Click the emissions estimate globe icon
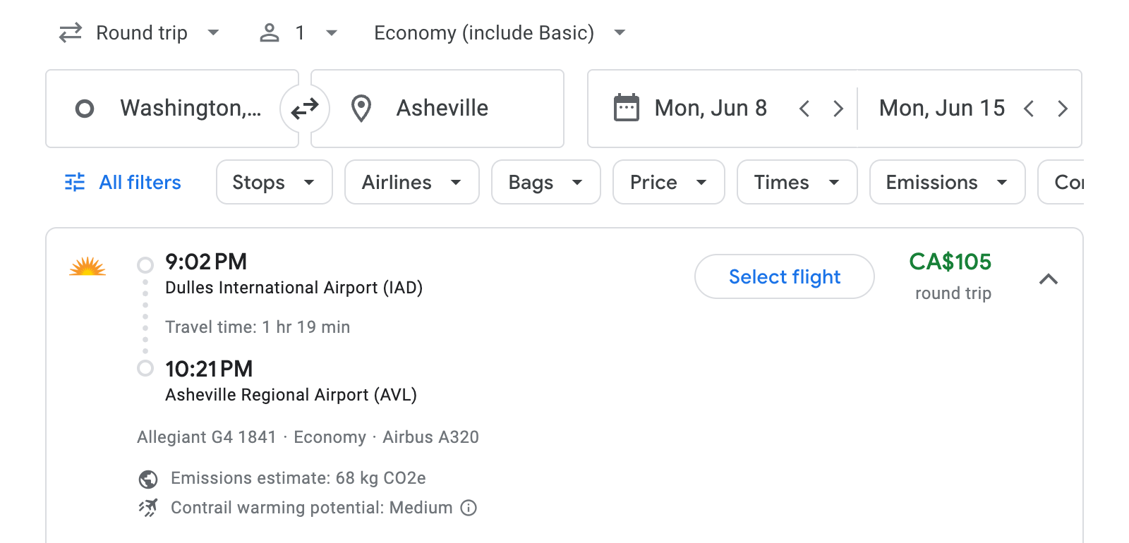This screenshot has height=543, width=1129. (147, 478)
